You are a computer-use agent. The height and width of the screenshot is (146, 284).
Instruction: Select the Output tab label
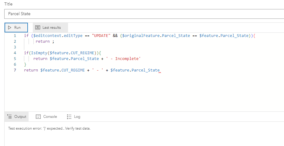click(20, 117)
